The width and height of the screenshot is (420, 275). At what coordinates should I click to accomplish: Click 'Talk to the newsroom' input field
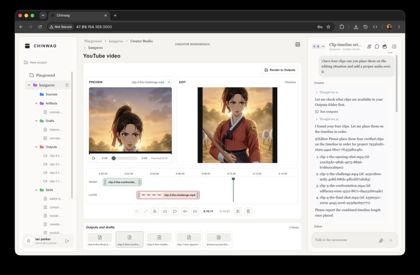tap(345, 240)
